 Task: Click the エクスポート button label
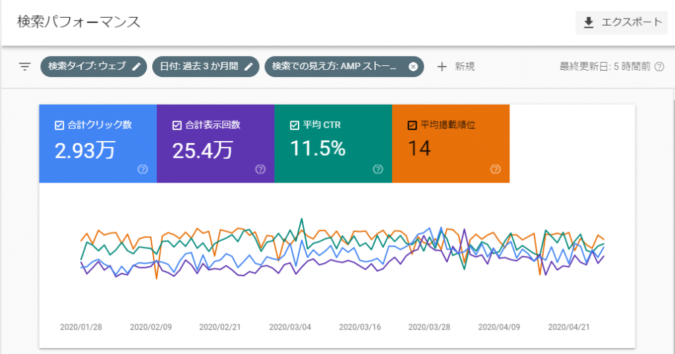point(631,22)
